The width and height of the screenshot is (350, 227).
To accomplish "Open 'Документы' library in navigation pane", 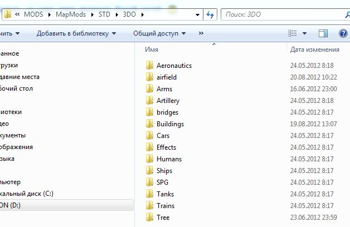I will point(13,135).
